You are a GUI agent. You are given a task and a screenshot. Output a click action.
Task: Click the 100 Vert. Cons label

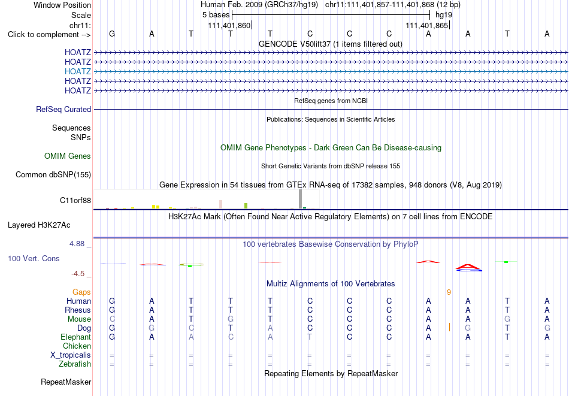34,258
